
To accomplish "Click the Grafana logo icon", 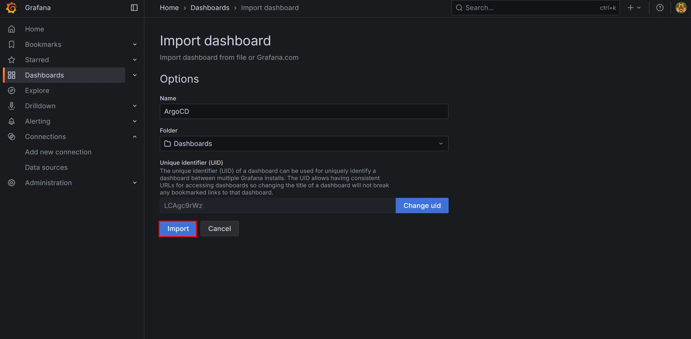I will (x=11, y=8).
